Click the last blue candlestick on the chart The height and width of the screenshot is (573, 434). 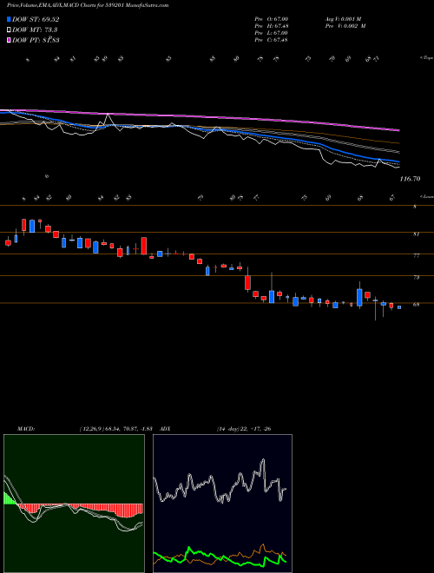[399, 307]
